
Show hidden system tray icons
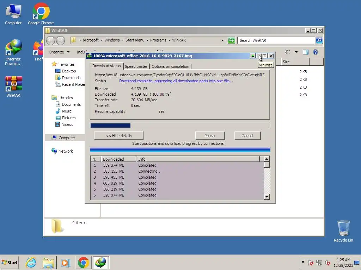click(303, 262)
